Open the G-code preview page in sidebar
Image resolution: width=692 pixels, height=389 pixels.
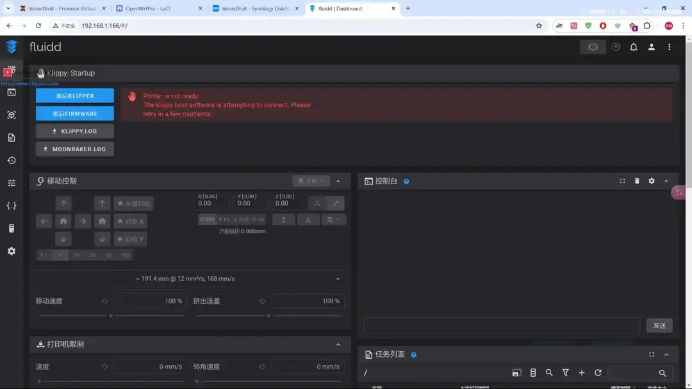click(x=12, y=115)
